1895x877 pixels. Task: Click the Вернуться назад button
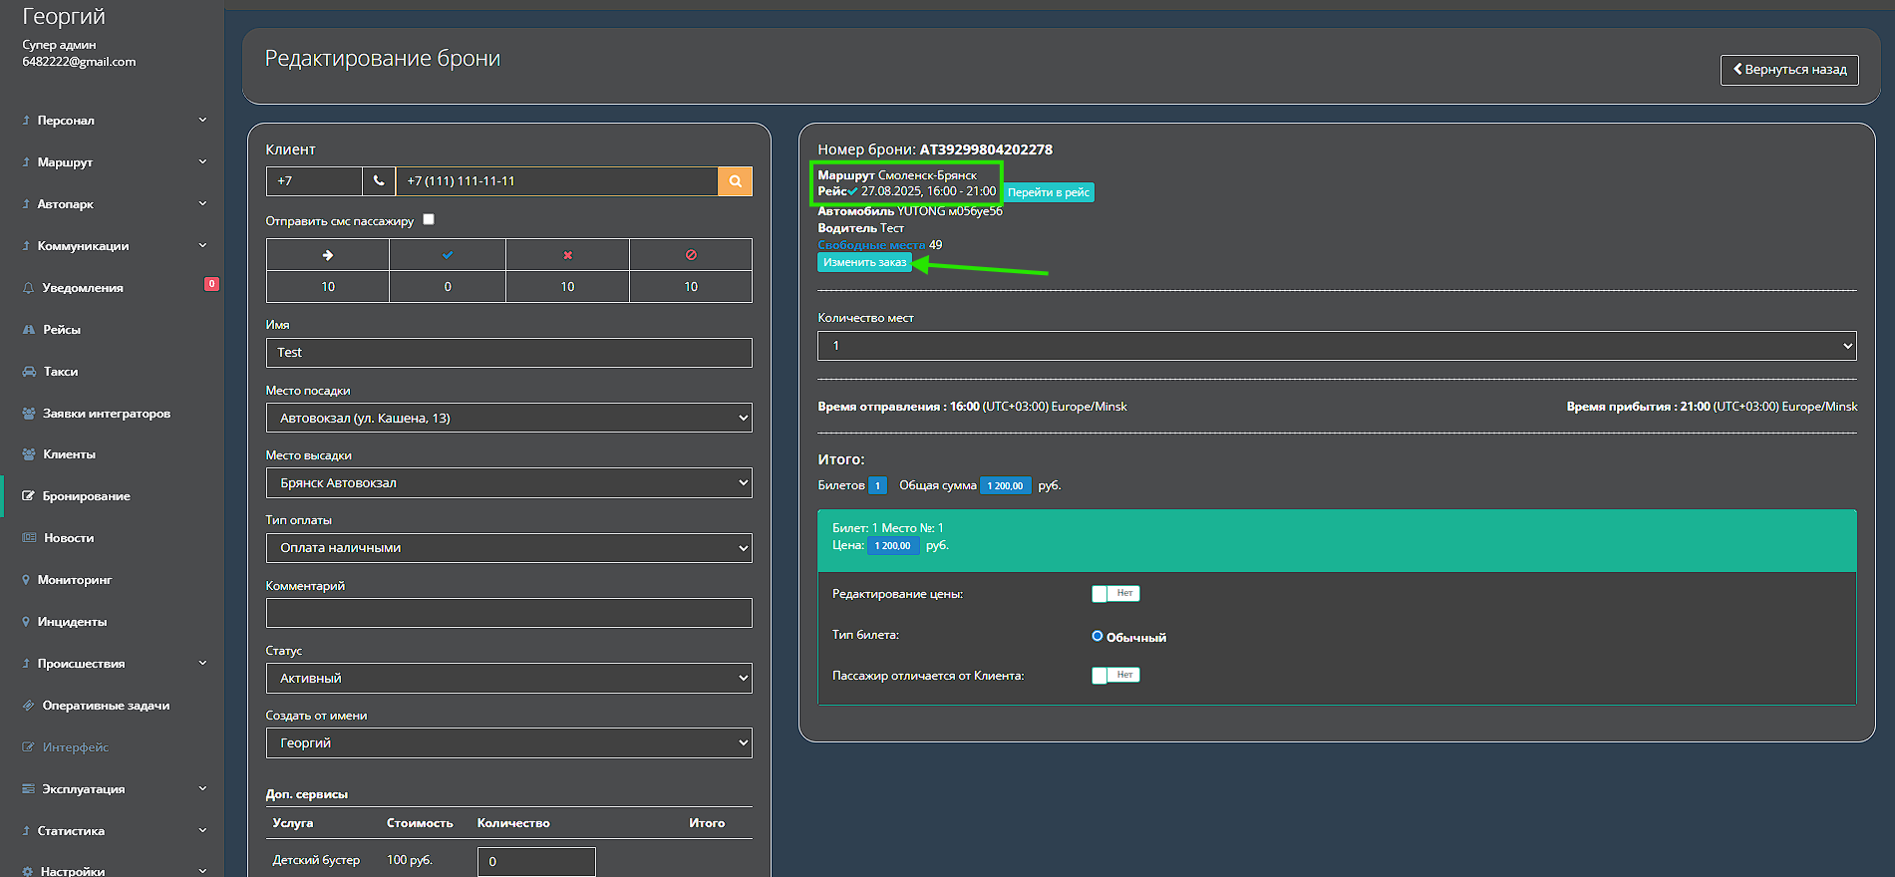[1788, 70]
